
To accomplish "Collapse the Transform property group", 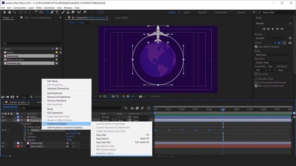I will tap(19, 124).
